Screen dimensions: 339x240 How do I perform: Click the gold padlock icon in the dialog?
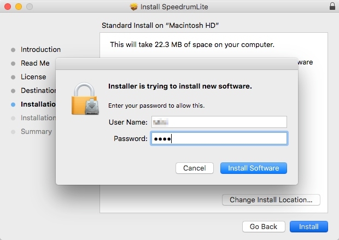coord(85,98)
